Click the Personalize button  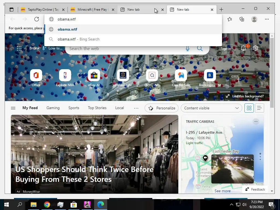(162, 108)
